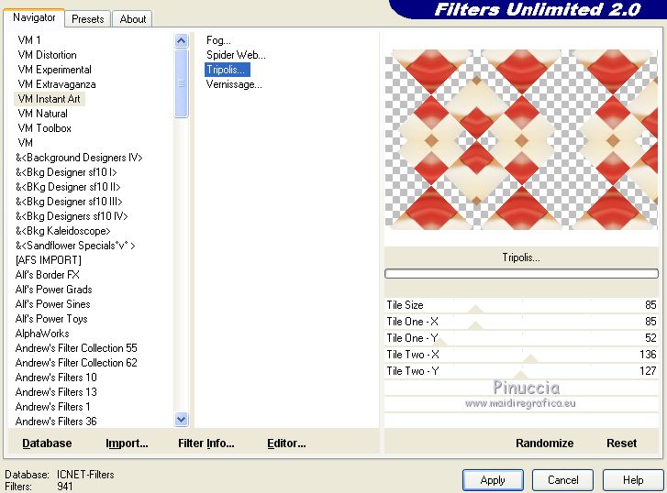The height and width of the screenshot is (493, 667).
Task: Select VM Natural filter category
Action: click(x=42, y=114)
